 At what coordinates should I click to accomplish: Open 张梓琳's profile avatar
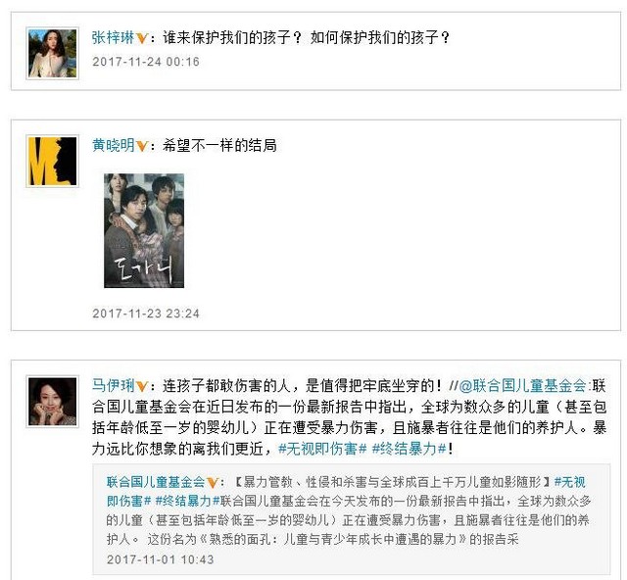tap(52, 53)
